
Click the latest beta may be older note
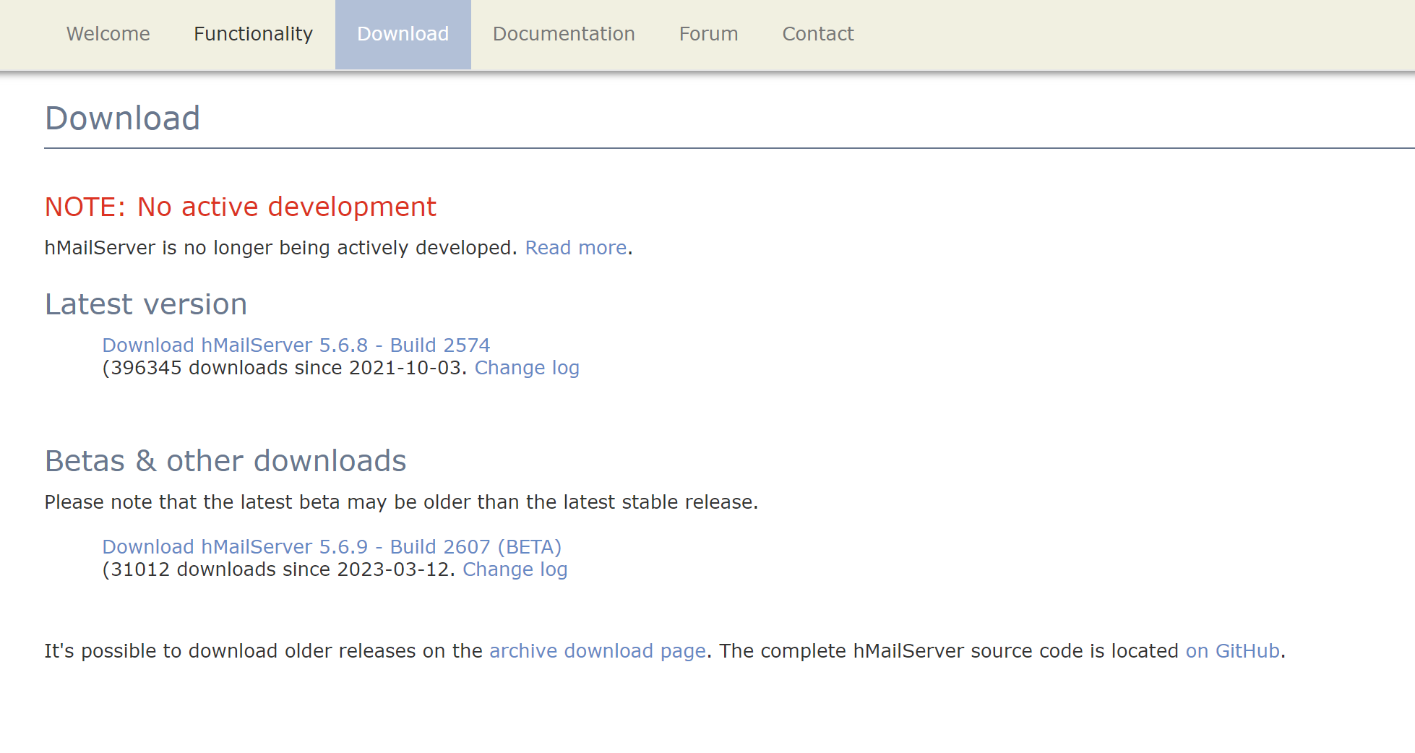[401, 502]
